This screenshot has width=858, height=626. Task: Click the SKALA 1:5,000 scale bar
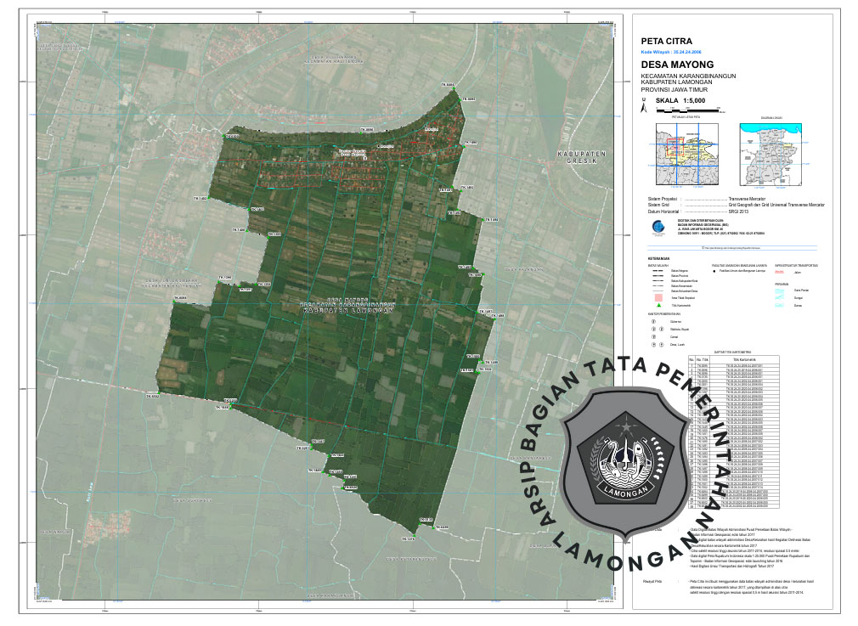pos(686,110)
